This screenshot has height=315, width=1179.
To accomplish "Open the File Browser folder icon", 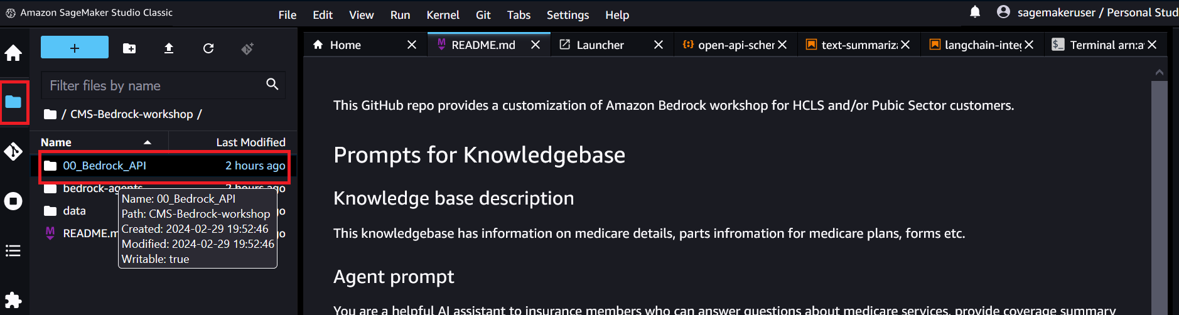I will (x=13, y=102).
